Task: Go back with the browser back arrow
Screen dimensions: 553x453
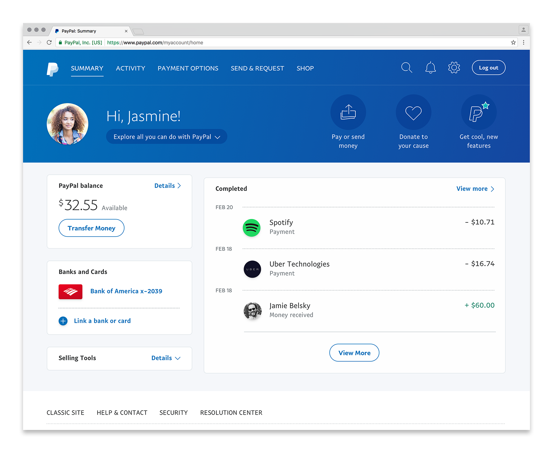Action: 29,42
